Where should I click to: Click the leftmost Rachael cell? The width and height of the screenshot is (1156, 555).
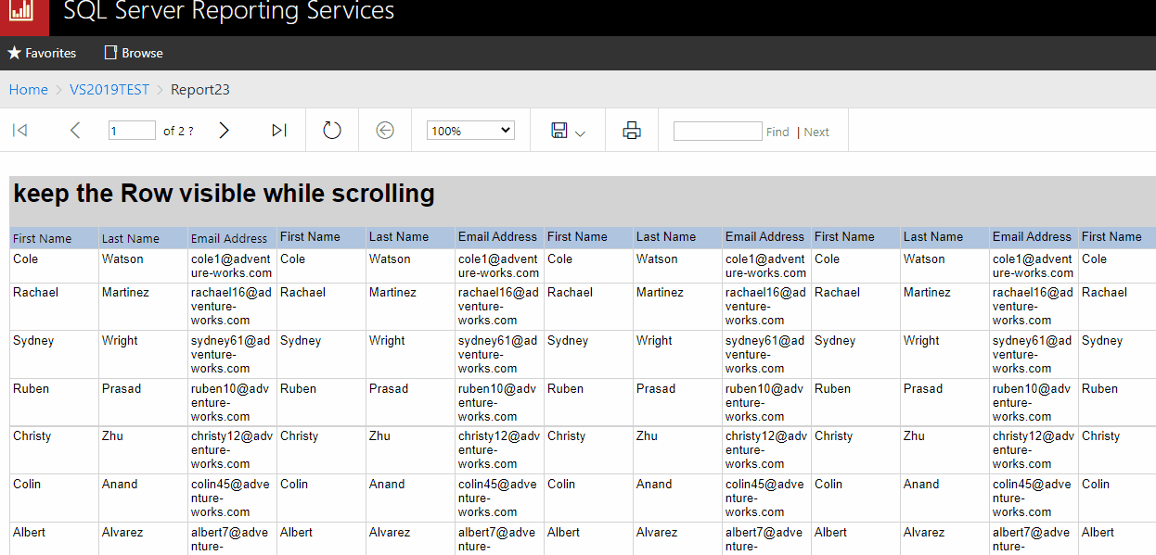(x=54, y=307)
